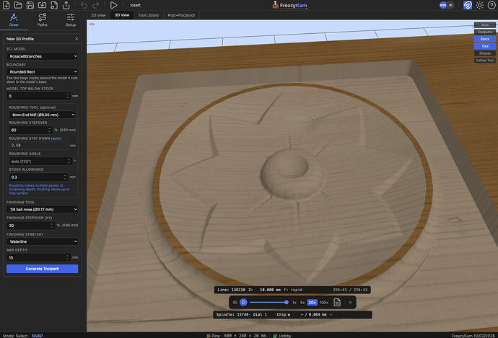
Task: Create a new file via top toolbar
Action: click(6, 5)
